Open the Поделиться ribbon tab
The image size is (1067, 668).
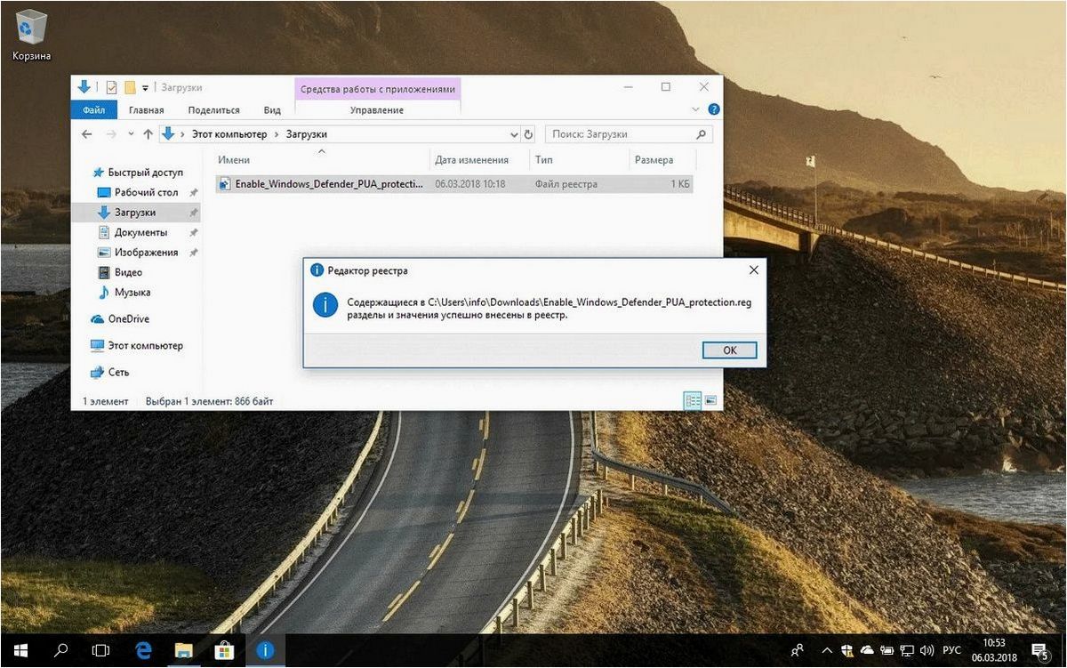tap(214, 110)
